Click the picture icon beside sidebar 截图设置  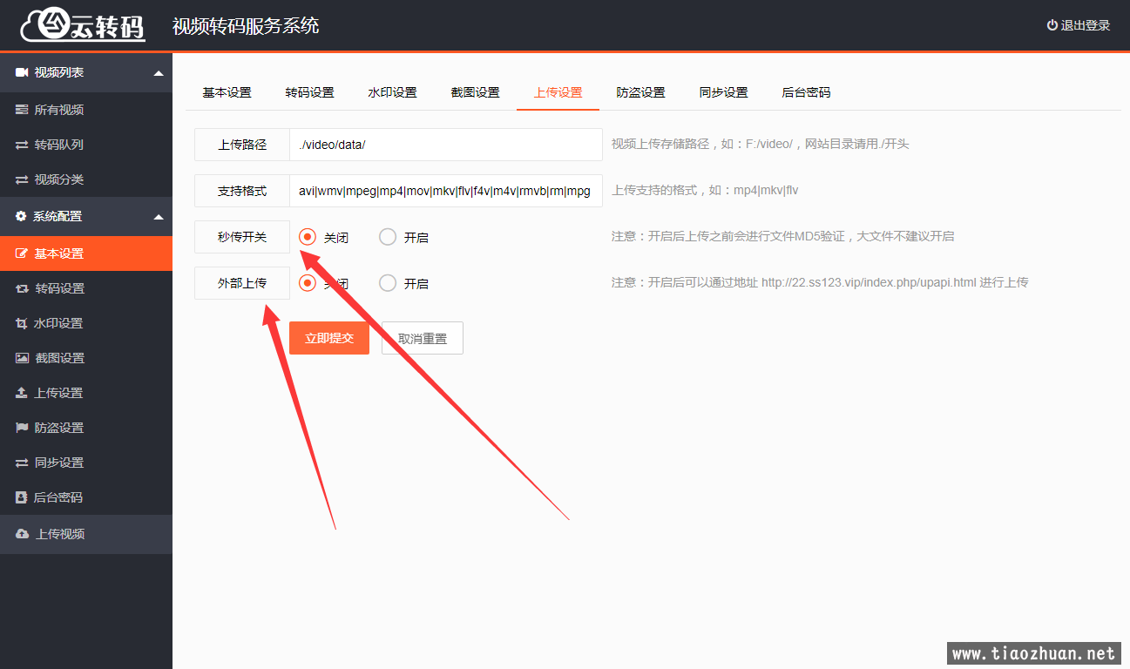coord(22,358)
